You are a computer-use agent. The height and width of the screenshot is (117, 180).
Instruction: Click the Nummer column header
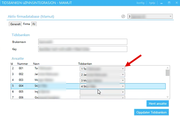tap(23, 64)
